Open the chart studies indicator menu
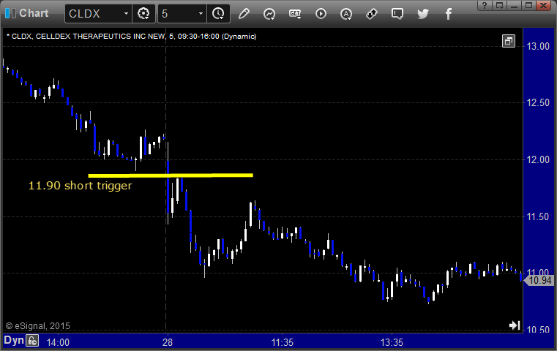 269,14
